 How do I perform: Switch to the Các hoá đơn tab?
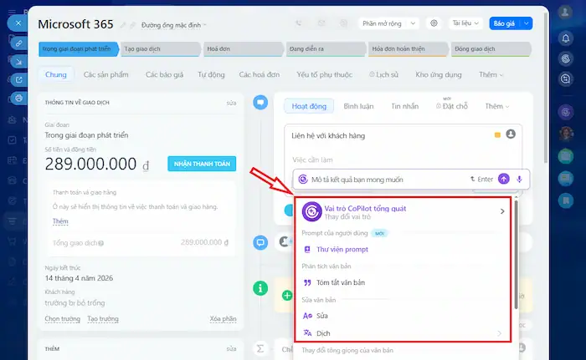pyautogui.click(x=259, y=74)
